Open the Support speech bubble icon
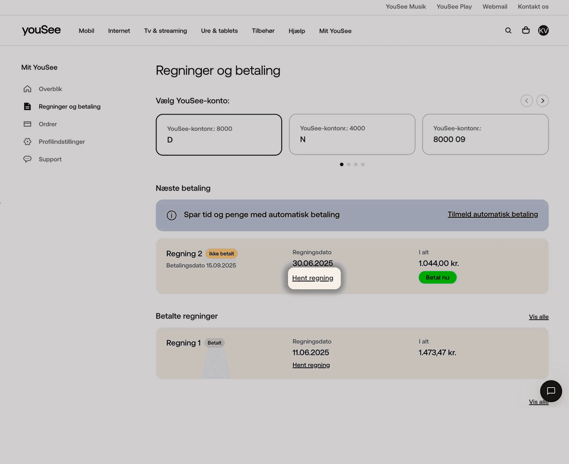 point(27,159)
